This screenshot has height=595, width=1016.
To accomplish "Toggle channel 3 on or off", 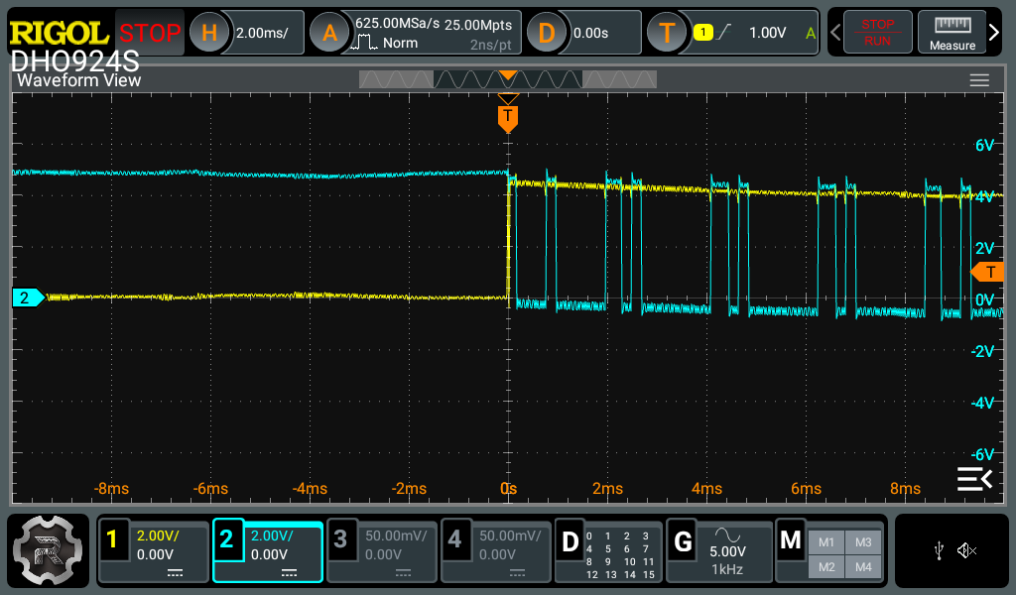I will [x=340, y=540].
